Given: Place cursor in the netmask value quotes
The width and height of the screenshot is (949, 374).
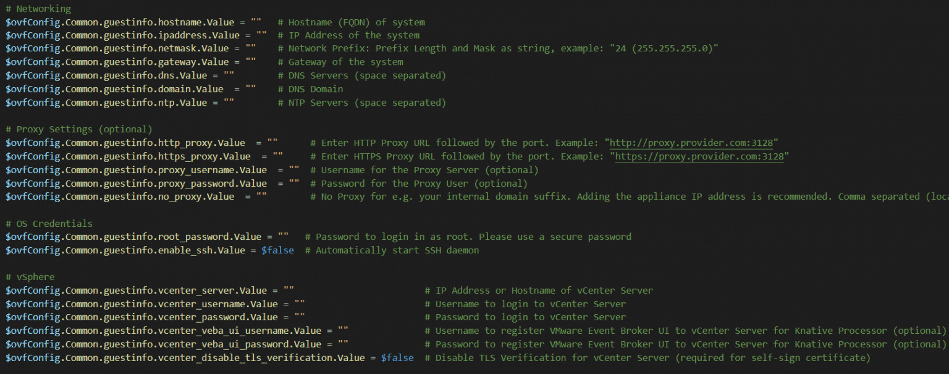Looking at the screenshot, I should pyautogui.click(x=251, y=48).
